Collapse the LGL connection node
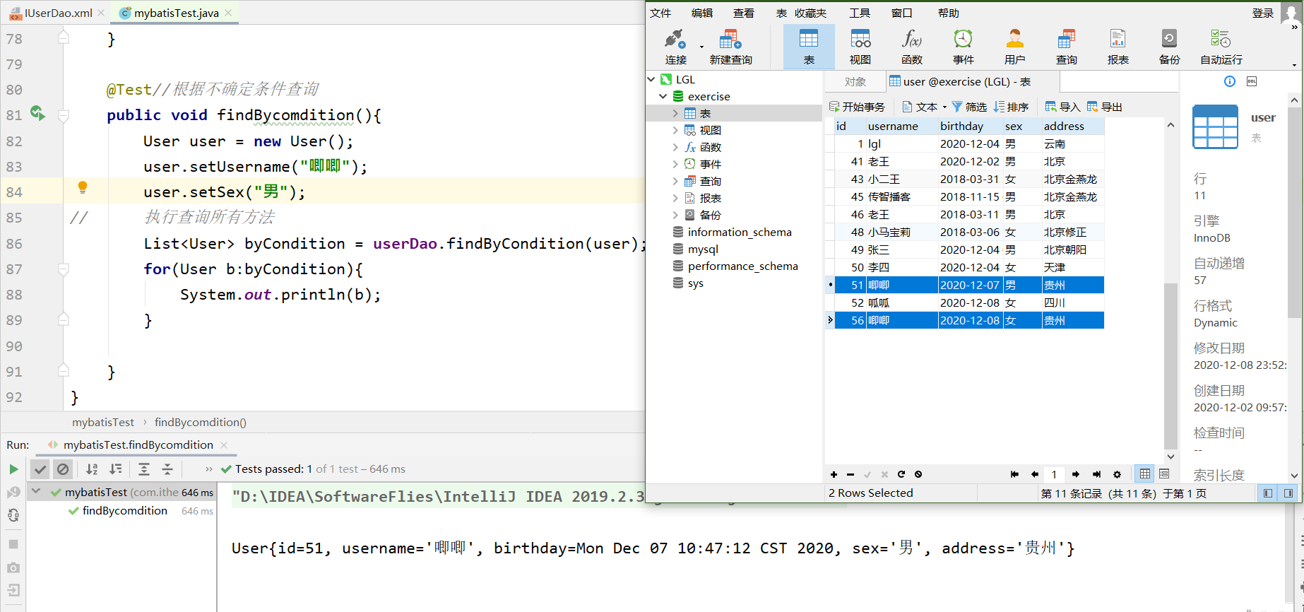This screenshot has height=612, width=1304. point(651,79)
